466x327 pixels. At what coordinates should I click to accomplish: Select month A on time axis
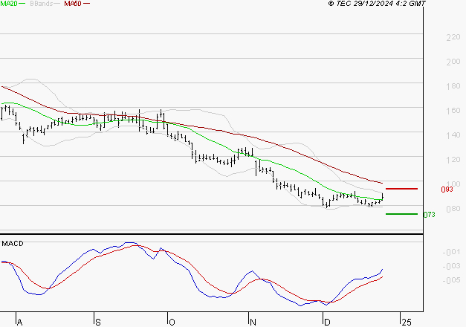[20, 322]
